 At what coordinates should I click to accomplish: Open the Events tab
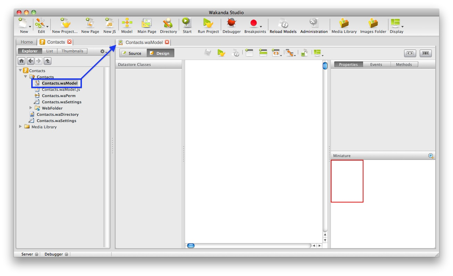[376, 64]
